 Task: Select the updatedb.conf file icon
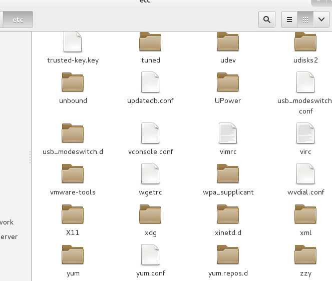[x=150, y=82]
